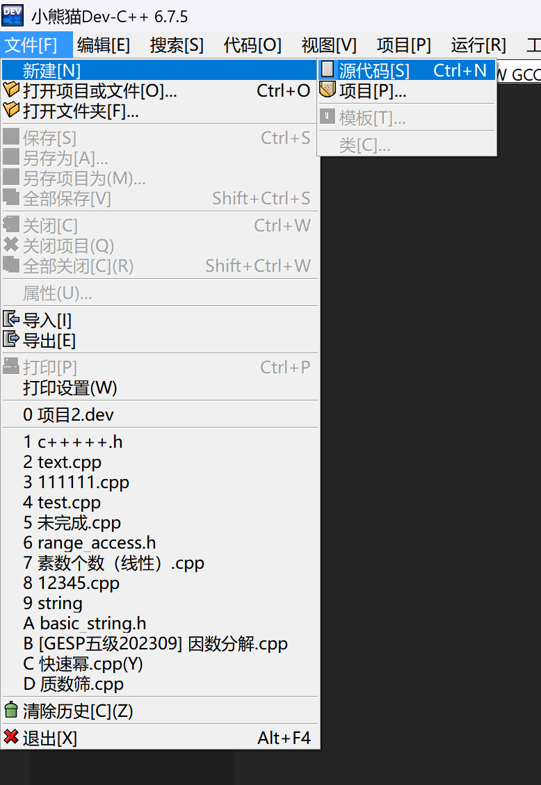Click the folder icon beside 打开项目或文件
This screenshot has height=785, width=541.
11,90
